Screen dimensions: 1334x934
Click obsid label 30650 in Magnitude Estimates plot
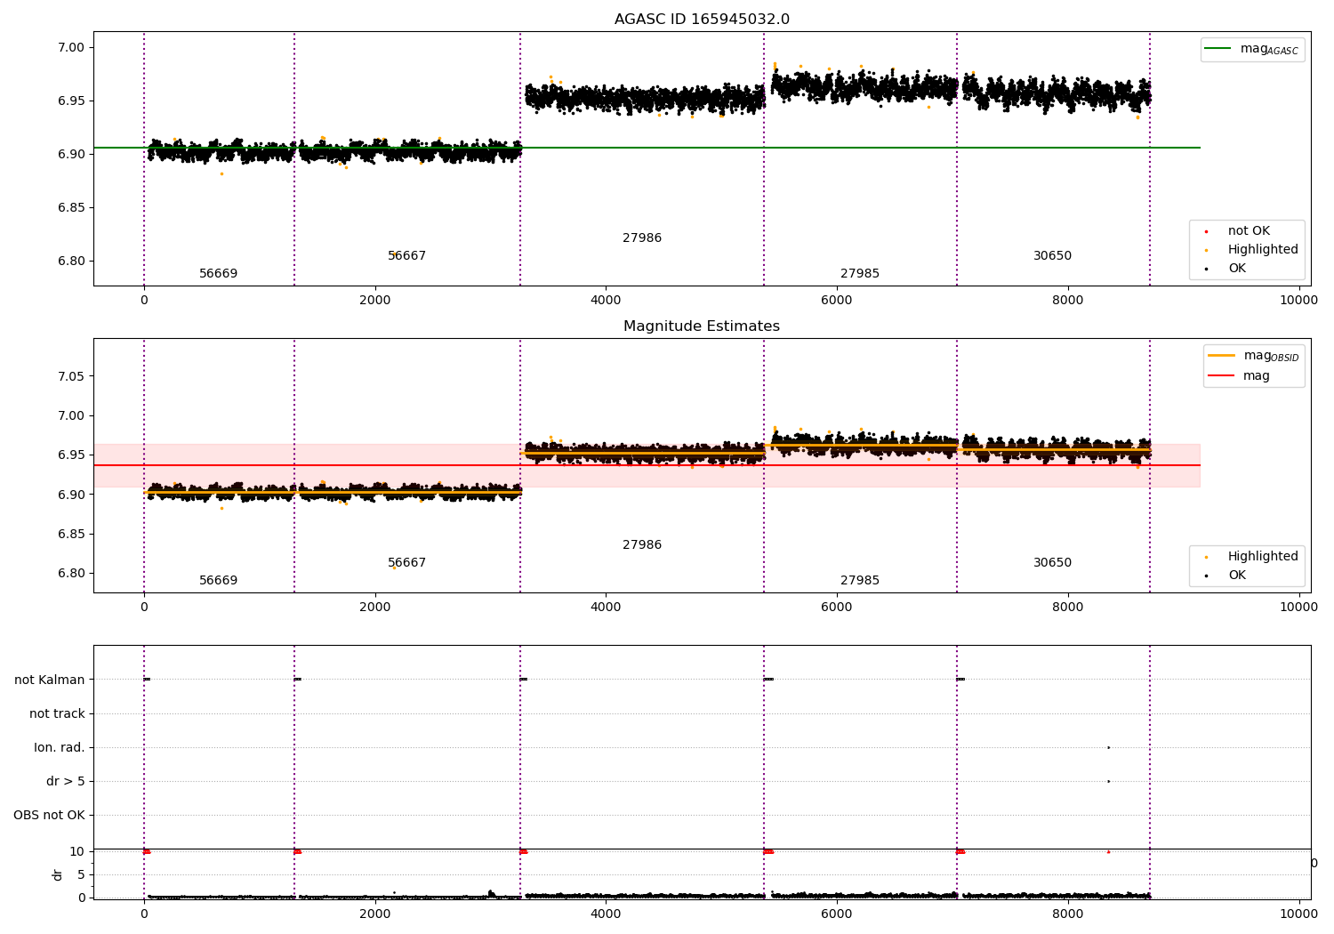click(1053, 562)
